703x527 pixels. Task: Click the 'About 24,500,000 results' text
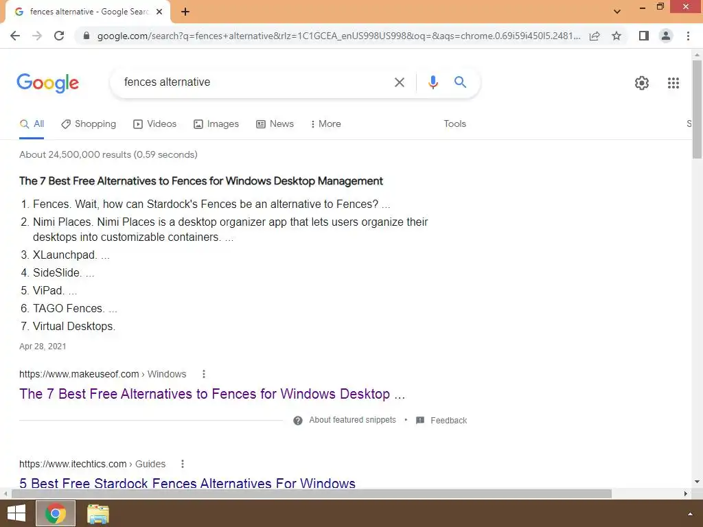point(108,154)
